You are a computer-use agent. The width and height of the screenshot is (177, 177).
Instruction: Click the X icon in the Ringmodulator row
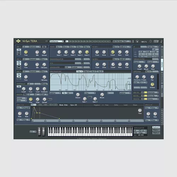(82, 59)
